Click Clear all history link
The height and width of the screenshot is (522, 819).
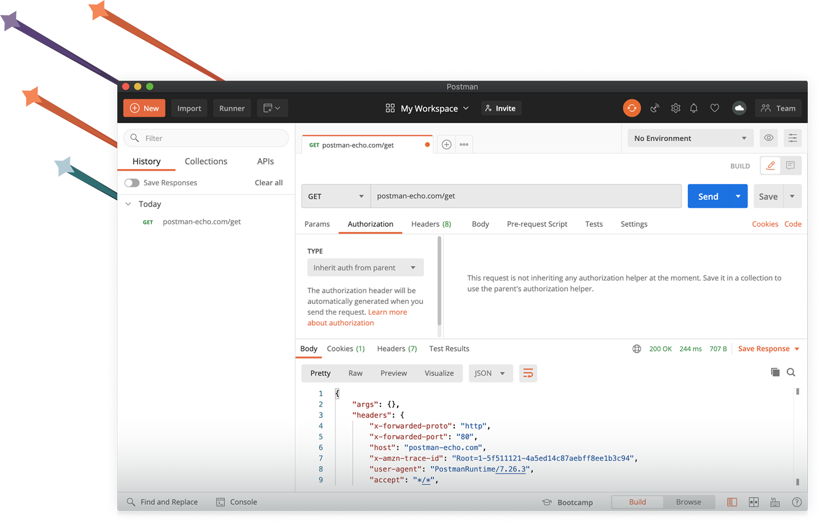point(269,183)
